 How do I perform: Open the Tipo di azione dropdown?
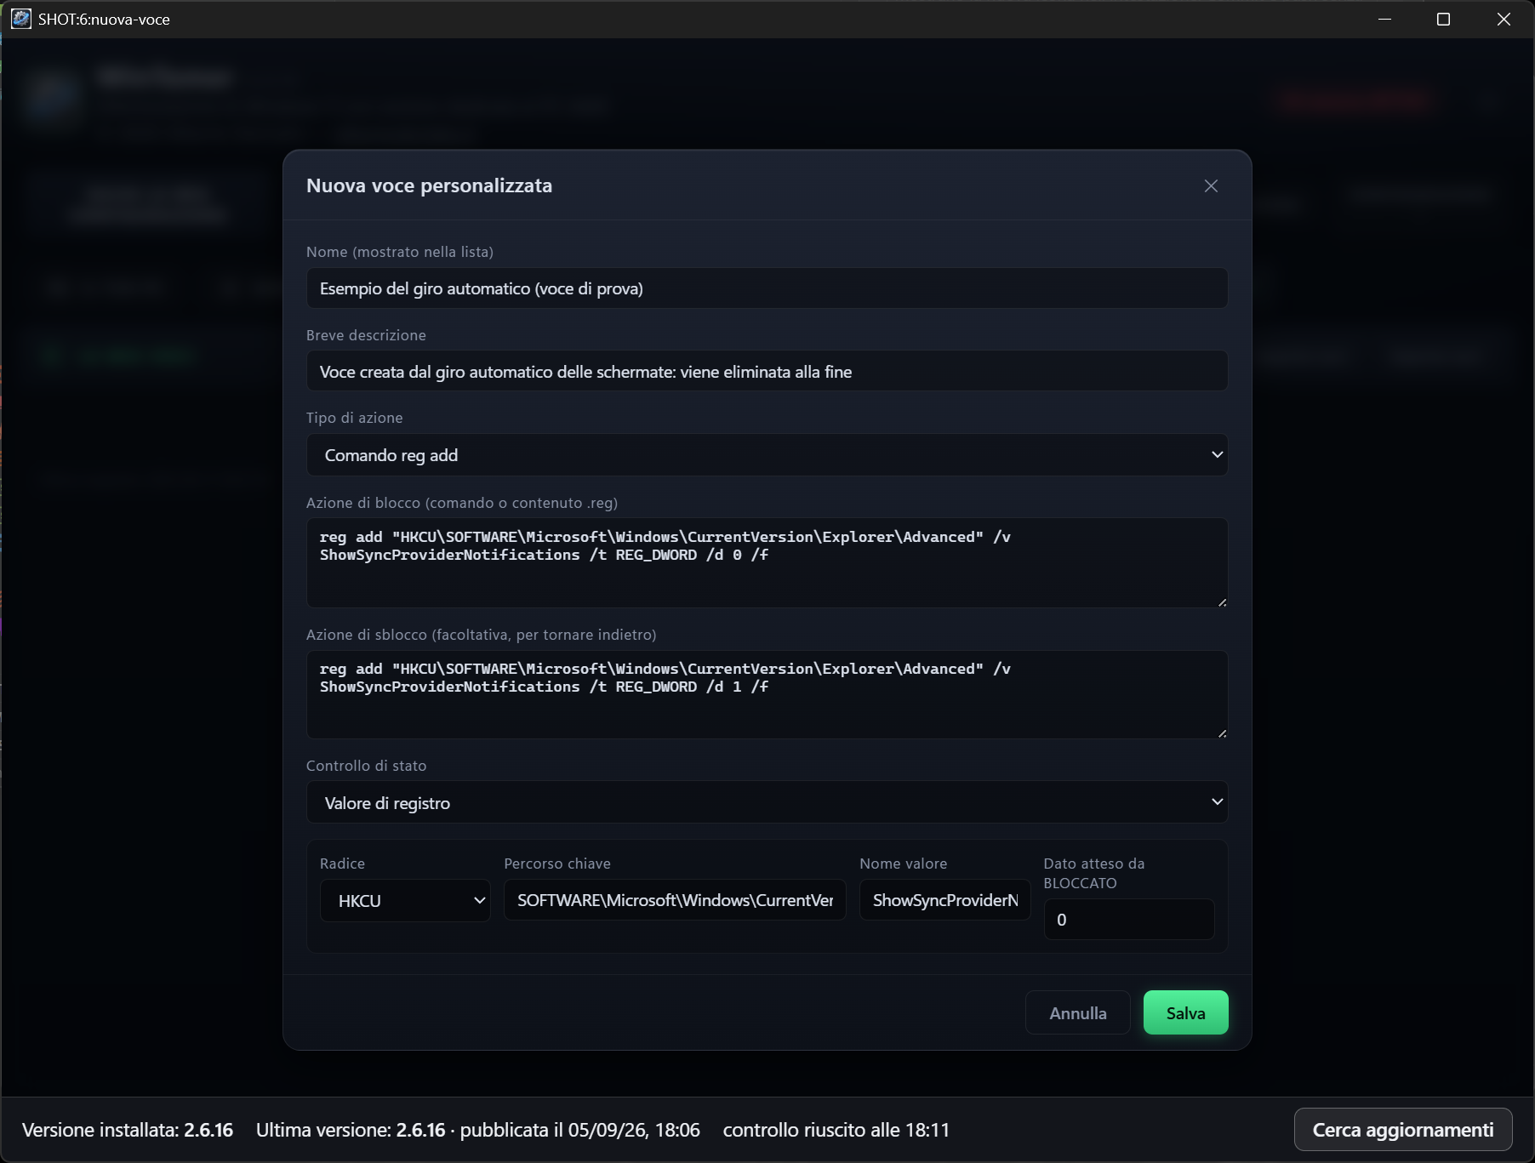point(767,455)
